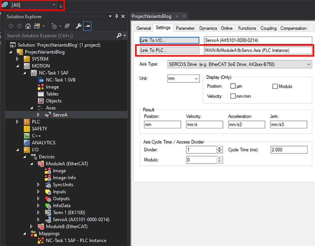
Task: Click the Switch Views icon in toolbar
Action: coord(37,26)
